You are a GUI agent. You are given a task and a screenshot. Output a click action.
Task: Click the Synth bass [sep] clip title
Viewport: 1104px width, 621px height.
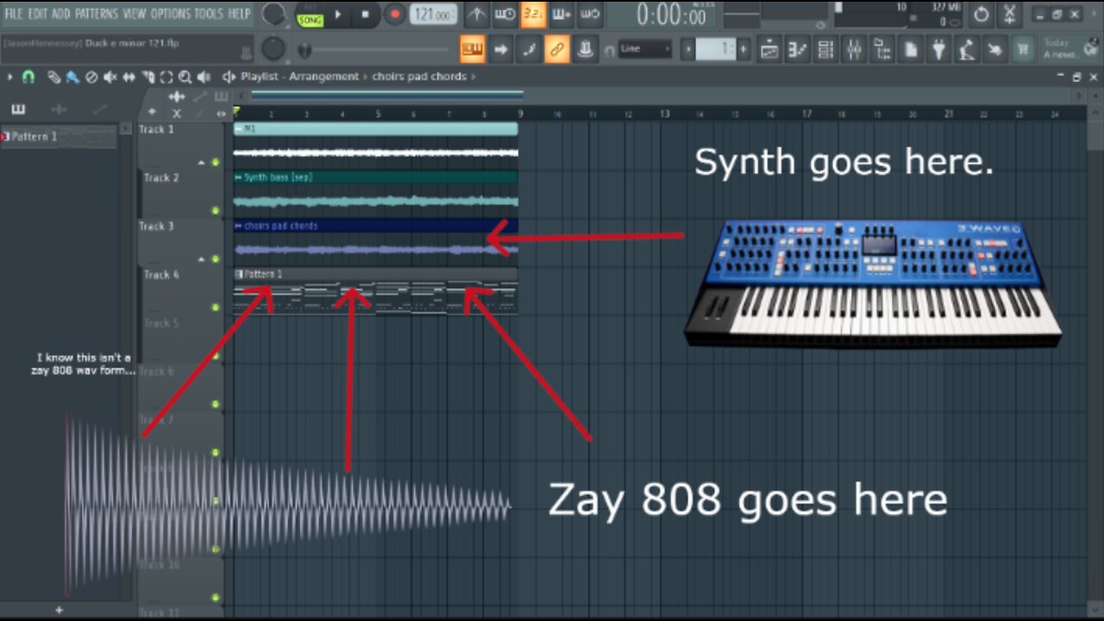[x=278, y=177]
